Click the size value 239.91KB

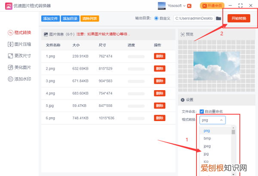tap(80, 56)
